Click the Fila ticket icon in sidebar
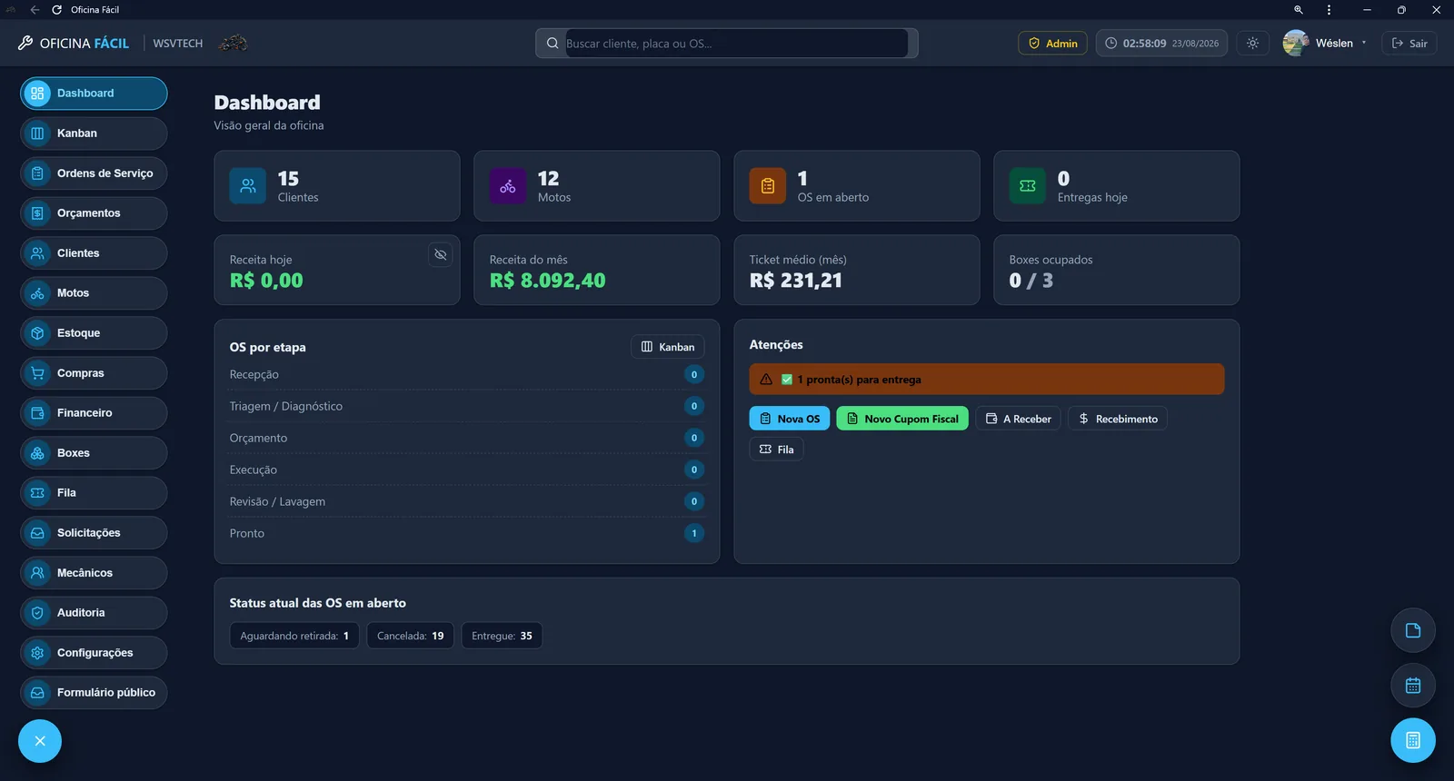 point(37,493)
